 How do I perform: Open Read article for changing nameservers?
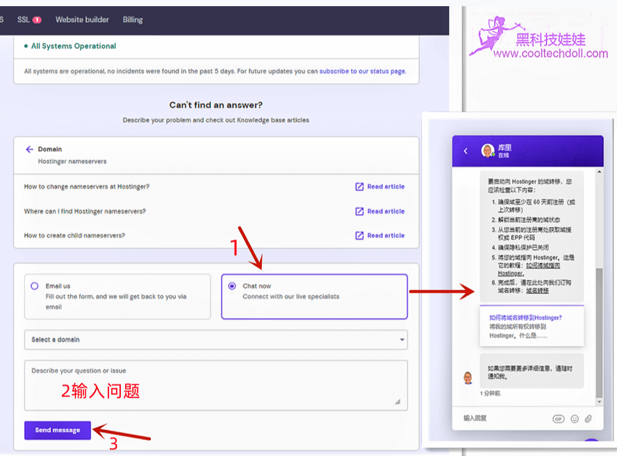tap(380, 187)
